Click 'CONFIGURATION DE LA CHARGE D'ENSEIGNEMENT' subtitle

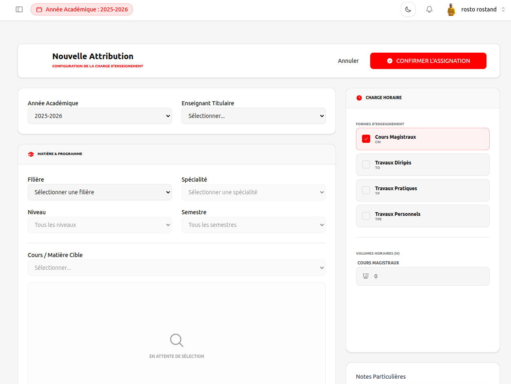tap(98, 66)
